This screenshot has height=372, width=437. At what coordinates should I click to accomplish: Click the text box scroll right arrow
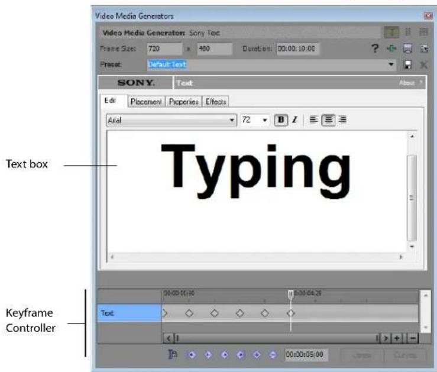click(x=401, y=257)
